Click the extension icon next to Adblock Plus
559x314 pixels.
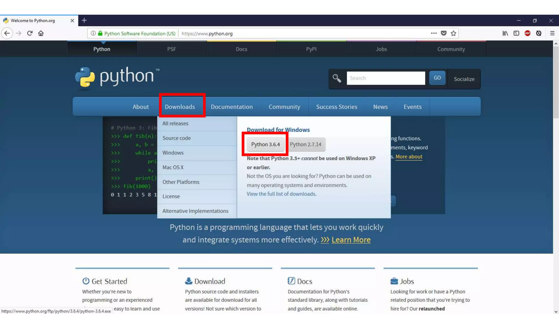tap(539, 33)
